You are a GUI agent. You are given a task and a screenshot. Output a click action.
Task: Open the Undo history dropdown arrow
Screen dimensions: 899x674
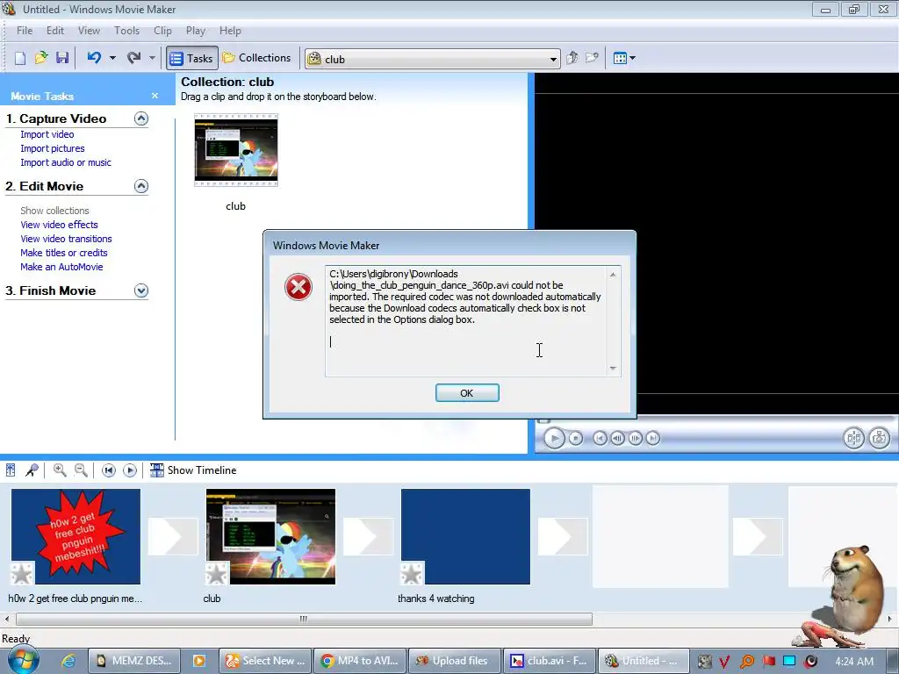tap(112, 58)
